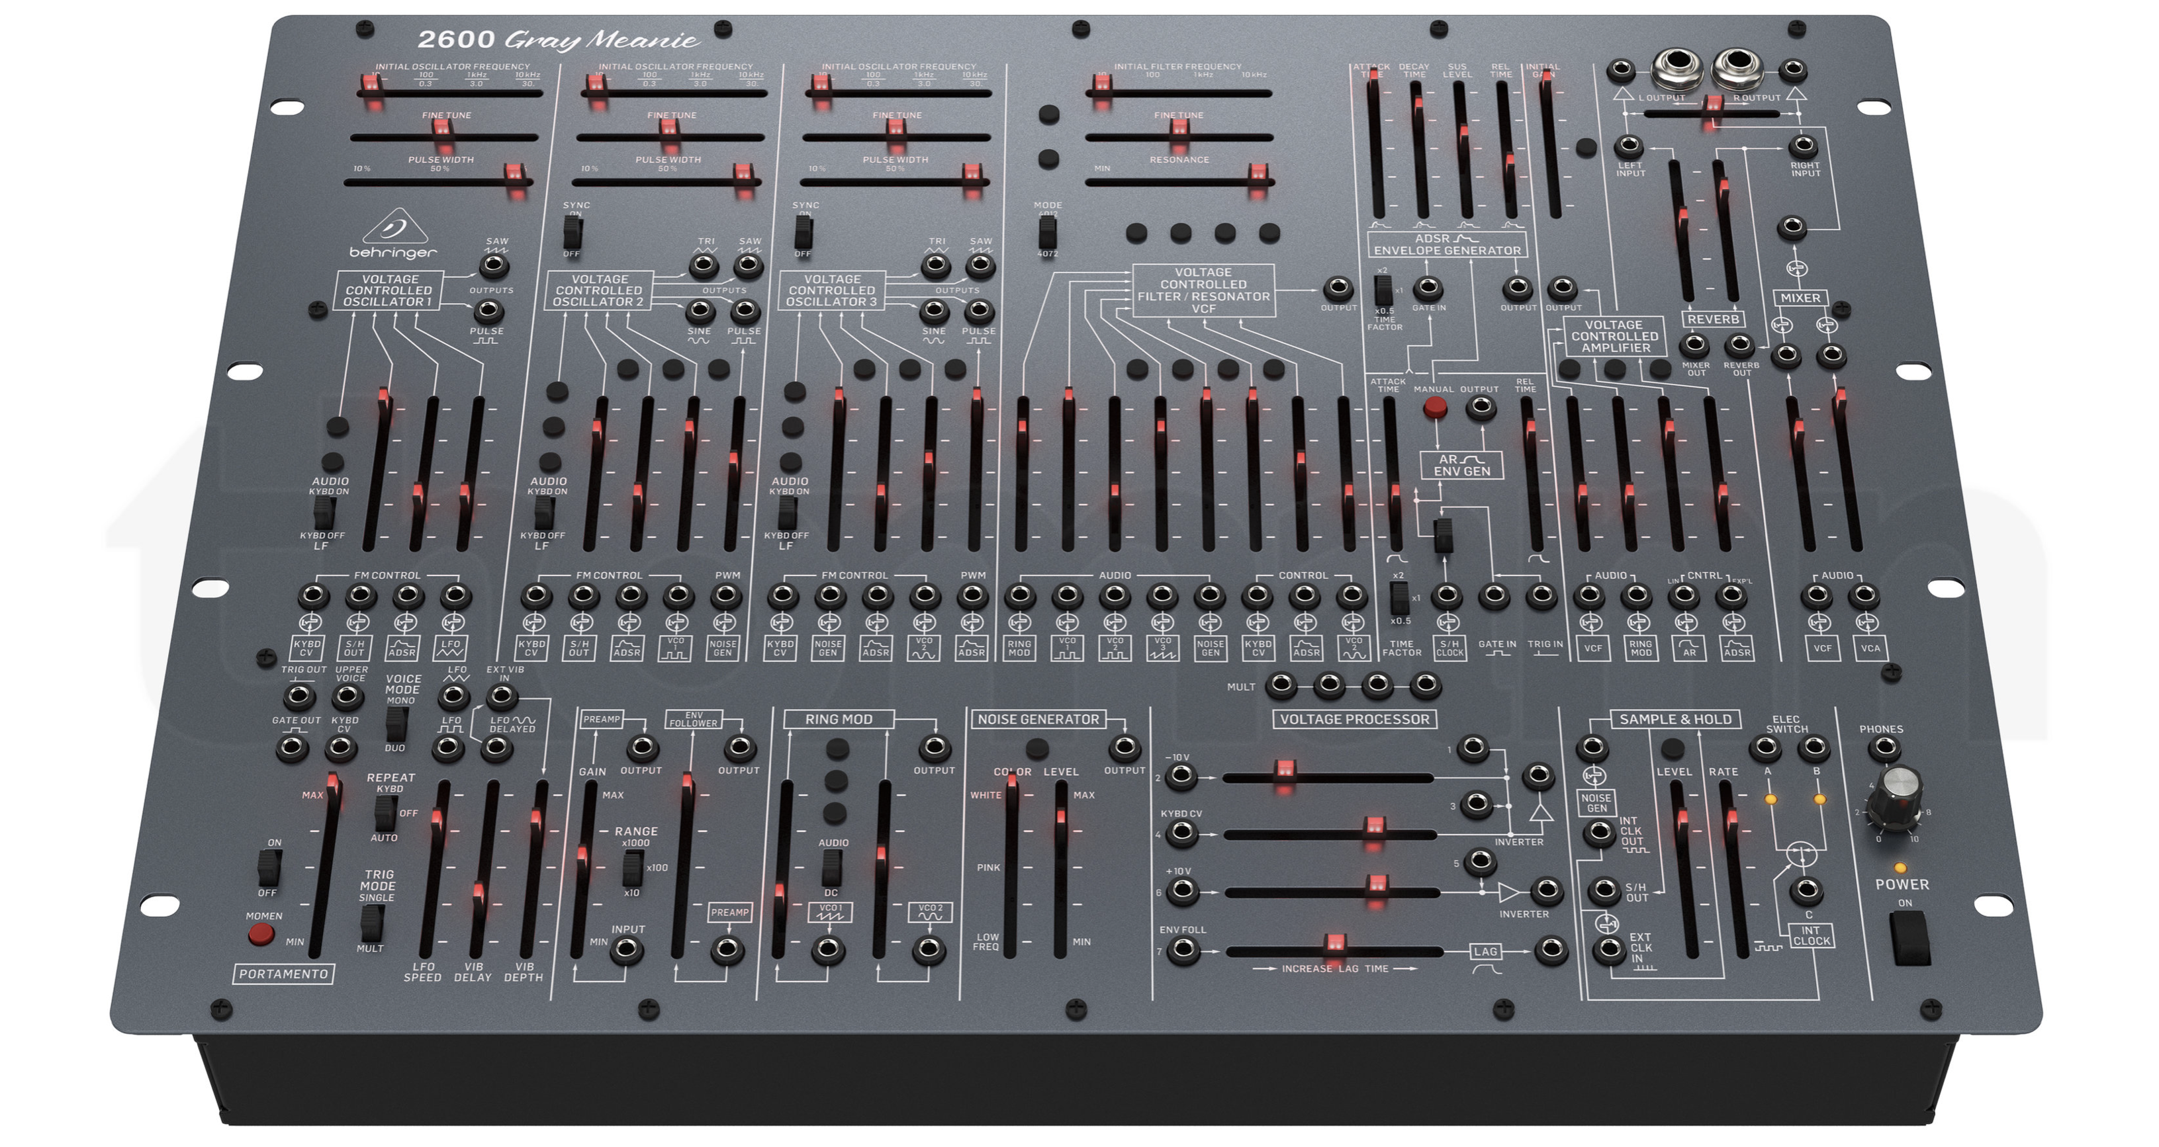
Task: Click the NOISE GENERATOR OUTPUT jack
Action: tap(1124, 747)
